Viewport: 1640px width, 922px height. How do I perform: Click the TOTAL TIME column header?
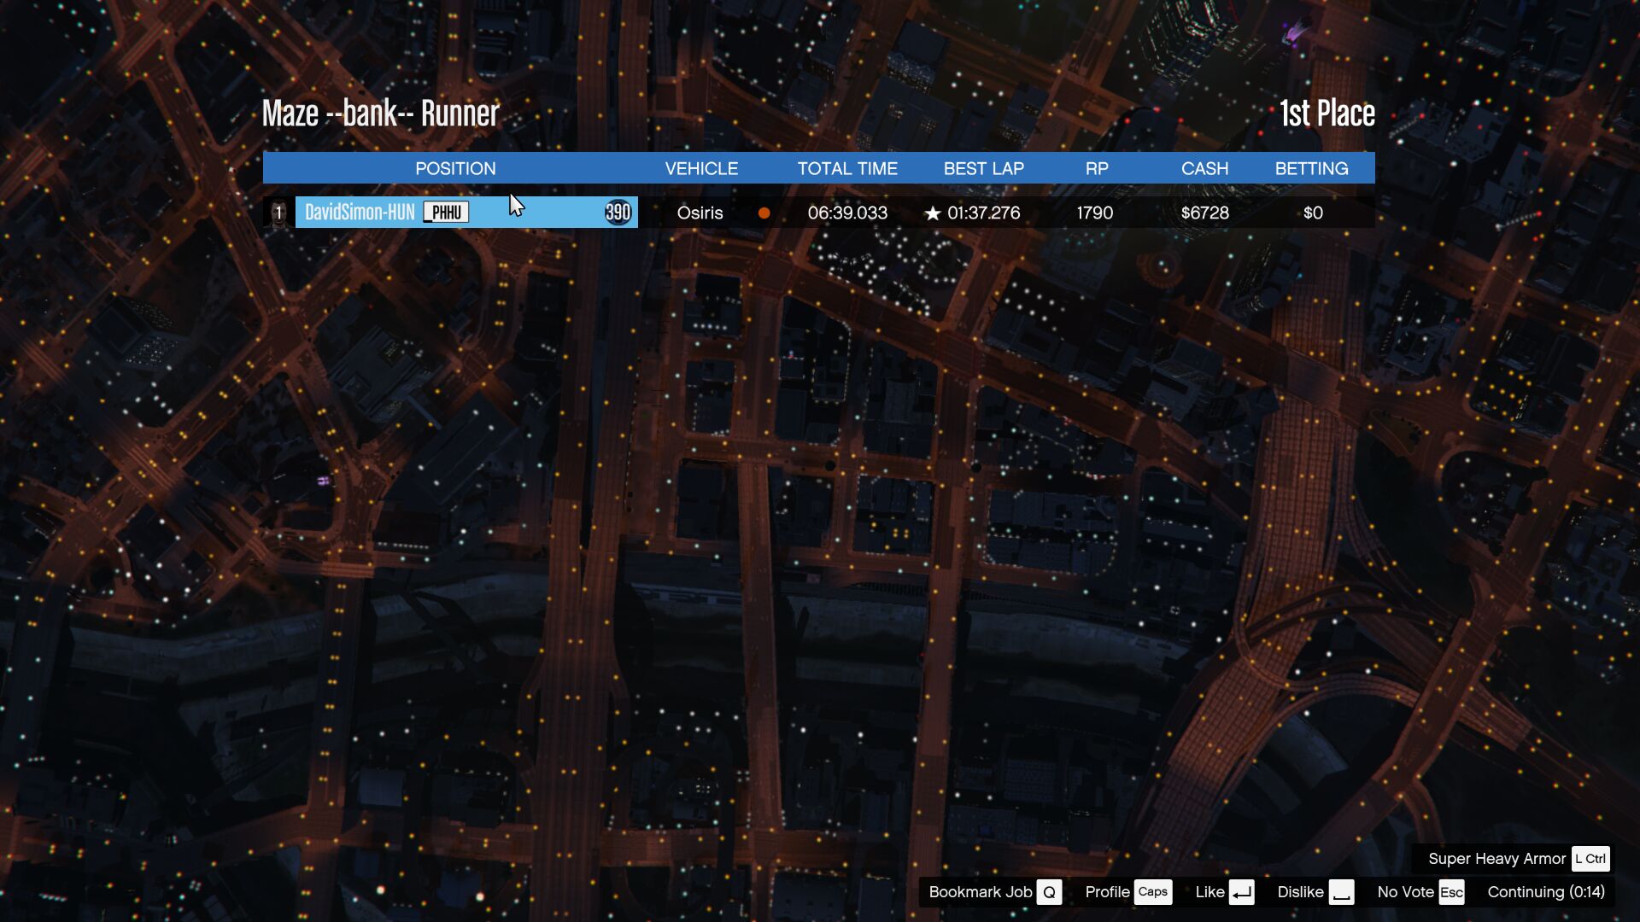click(847, 168)
